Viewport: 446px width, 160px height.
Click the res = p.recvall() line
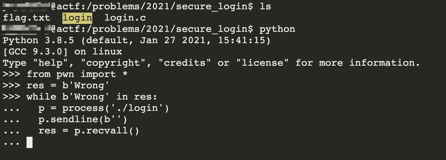tap(89, 131)
